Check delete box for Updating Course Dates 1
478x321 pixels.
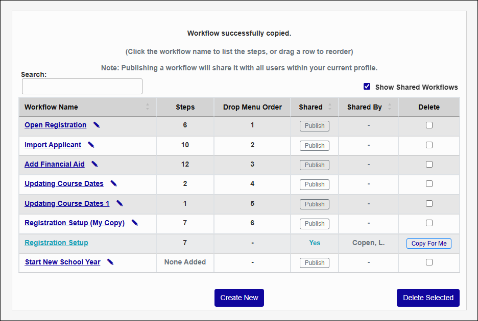[429, 203]
